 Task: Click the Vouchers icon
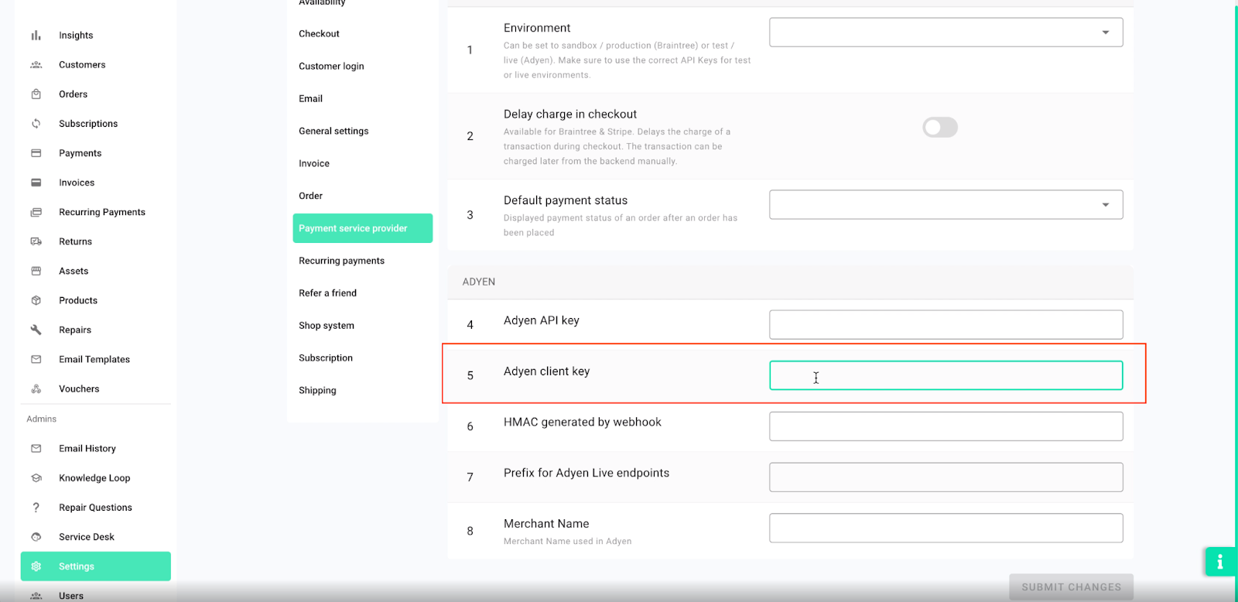[x=36, y=389]
